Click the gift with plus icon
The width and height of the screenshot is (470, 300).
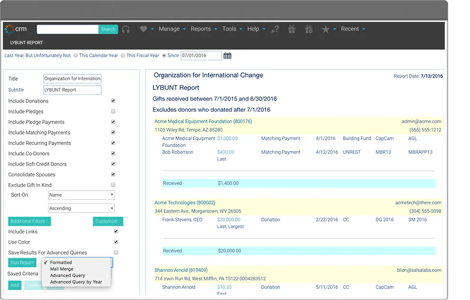tap(309, 29)
